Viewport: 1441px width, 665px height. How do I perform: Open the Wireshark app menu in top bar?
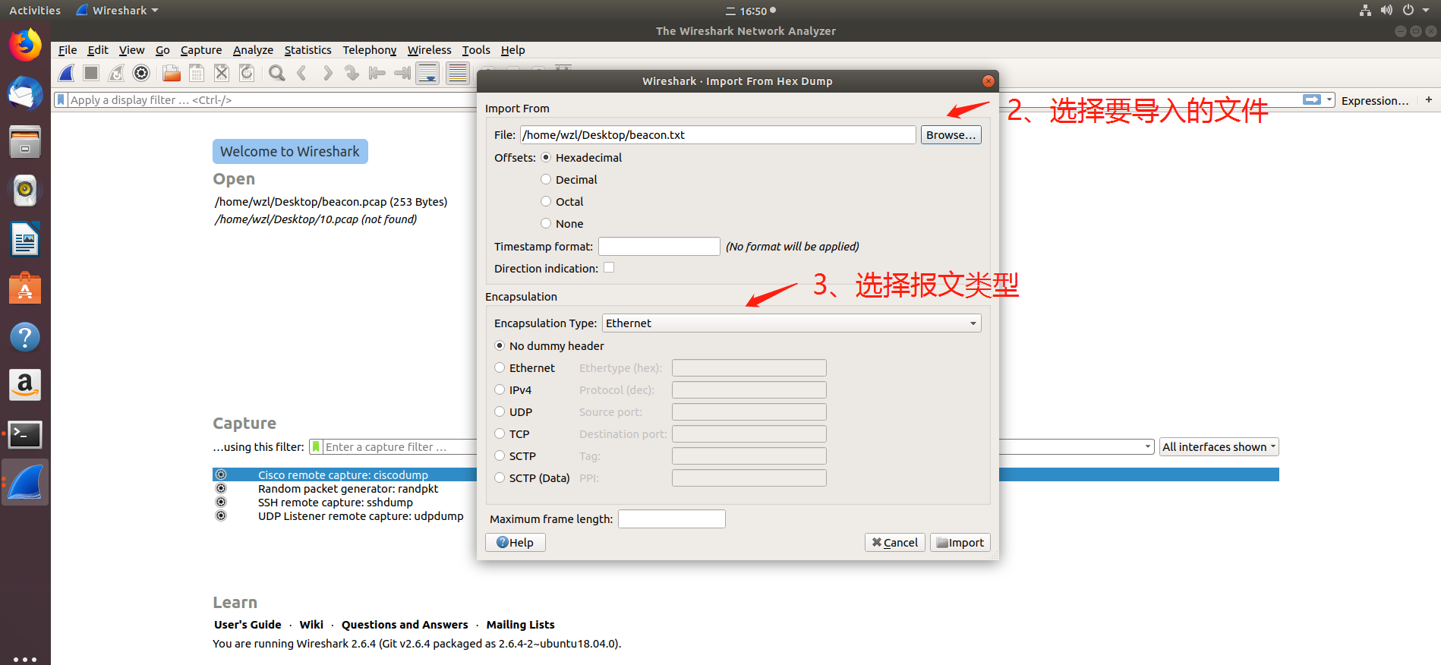click(118, 11)
